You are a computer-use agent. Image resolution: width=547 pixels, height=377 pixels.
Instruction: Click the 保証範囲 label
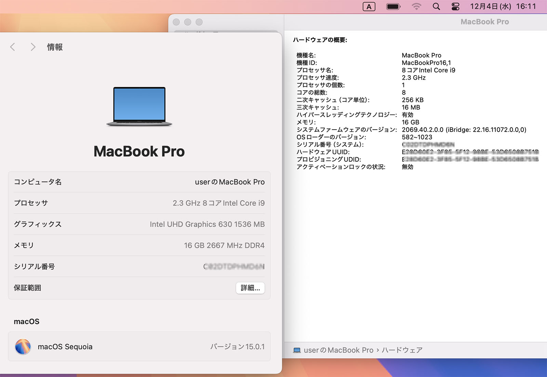click(27, 288)
